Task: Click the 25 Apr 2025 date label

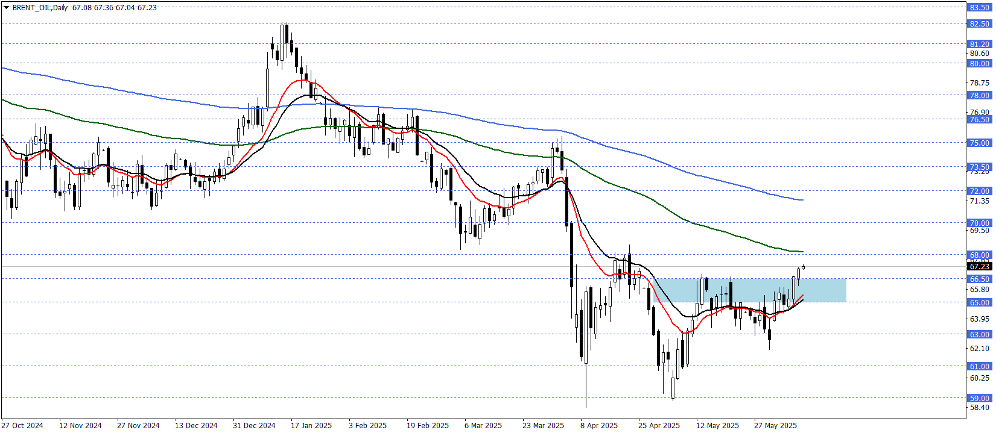Action: (659, 425)
